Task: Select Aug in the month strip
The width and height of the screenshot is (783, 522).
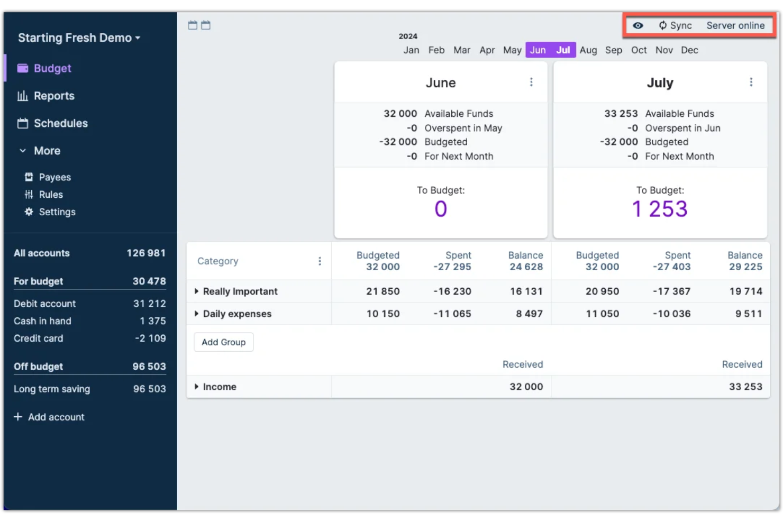Action: pos(588,50)
